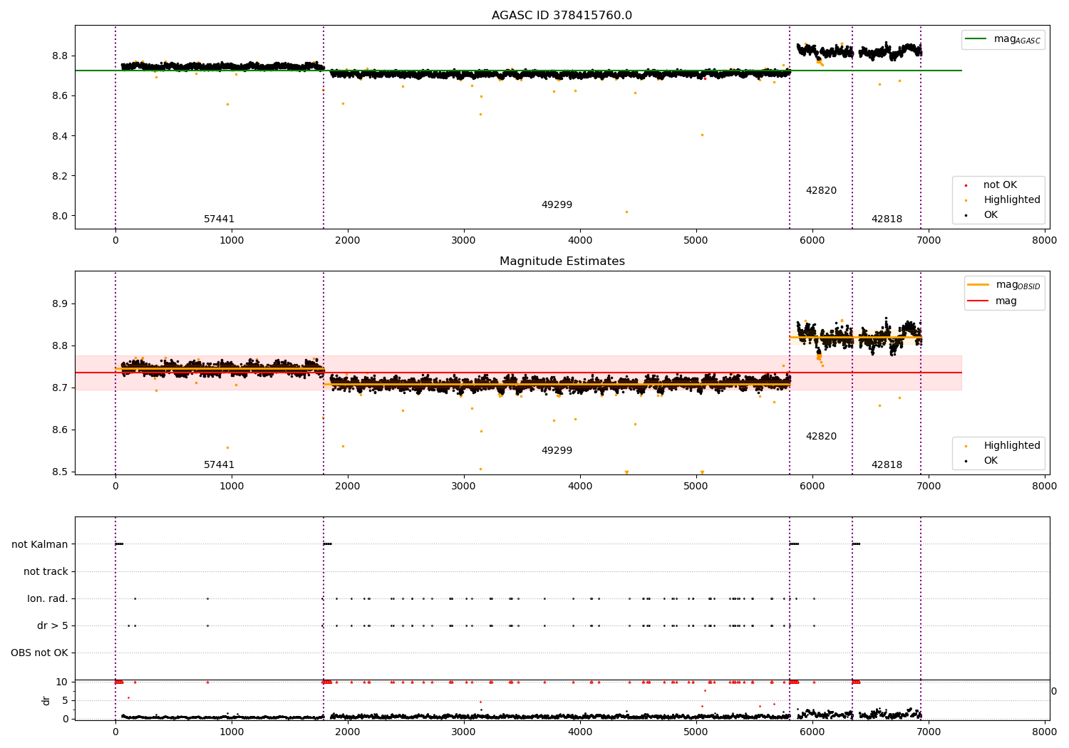Click OBSID label 42818 in top plot
Screen dimensions: 1069x748
pos(887,219)
